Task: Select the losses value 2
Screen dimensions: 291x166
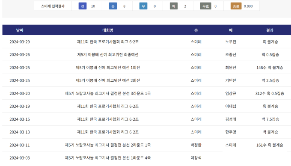Action: 185,6
